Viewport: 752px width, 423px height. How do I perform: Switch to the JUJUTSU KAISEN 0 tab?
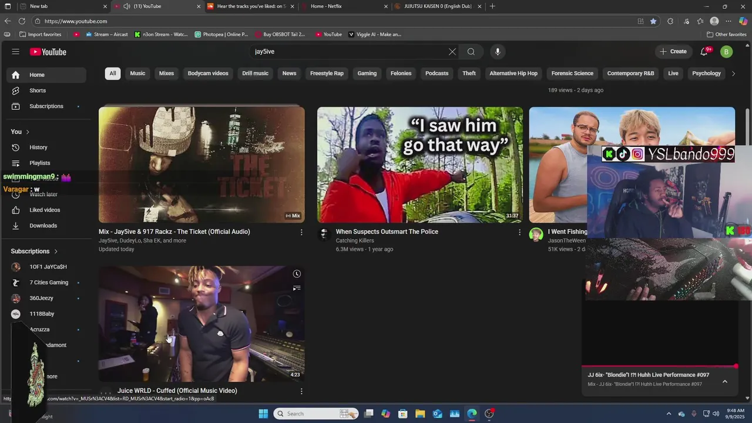(438, 6)
